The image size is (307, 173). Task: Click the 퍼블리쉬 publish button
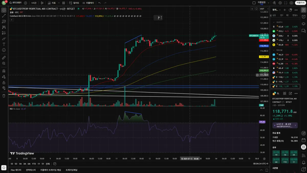click(300, 3)
